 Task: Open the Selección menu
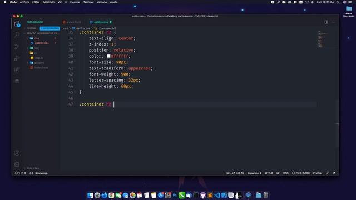pos(48,2)
